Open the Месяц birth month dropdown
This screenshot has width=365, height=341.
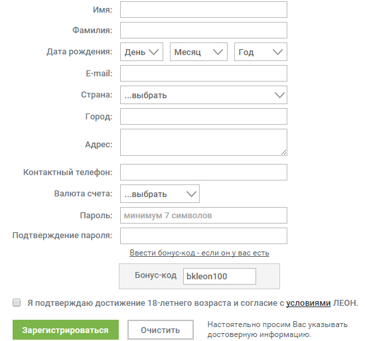[x=198, y=52]
